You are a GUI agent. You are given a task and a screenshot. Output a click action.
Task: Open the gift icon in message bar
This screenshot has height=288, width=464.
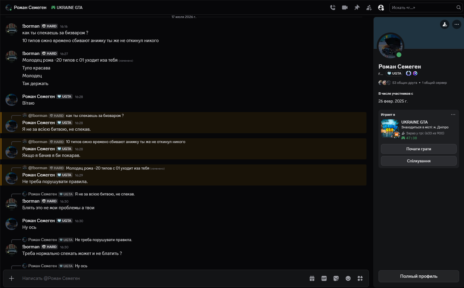(x=312, y=278)
